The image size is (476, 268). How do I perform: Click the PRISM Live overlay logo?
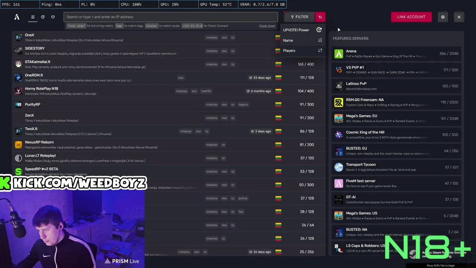(x=122, y=261)
